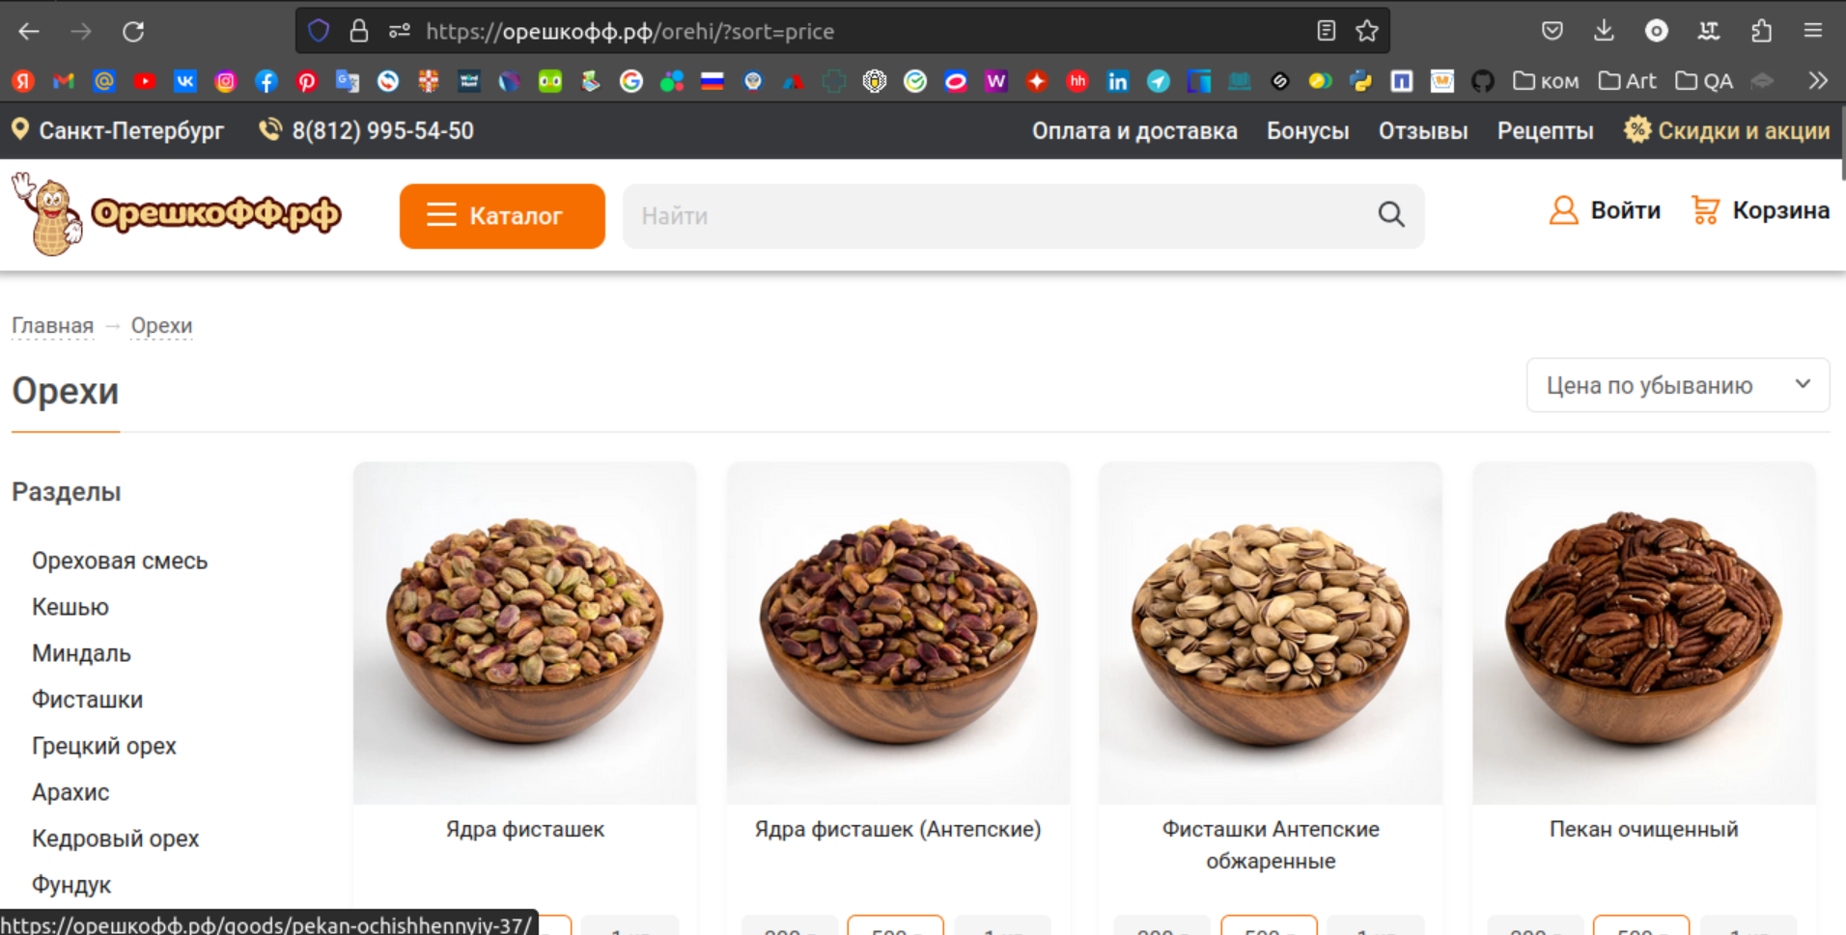The image size is (1846, 935).
Task: Open the Пекан очищенный product image
Action: tap(1643, 633)
